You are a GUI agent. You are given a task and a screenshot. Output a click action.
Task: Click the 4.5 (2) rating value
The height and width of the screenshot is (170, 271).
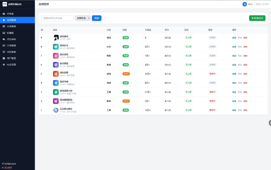click(x=168, y=92)
